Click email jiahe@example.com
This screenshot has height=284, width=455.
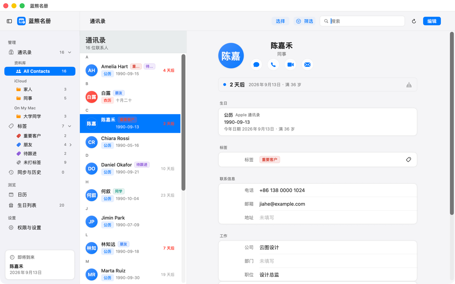tap(282, 204)
